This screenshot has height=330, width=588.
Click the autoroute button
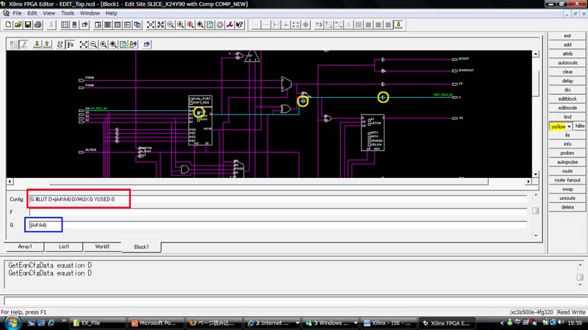click(x=567, y=62)
